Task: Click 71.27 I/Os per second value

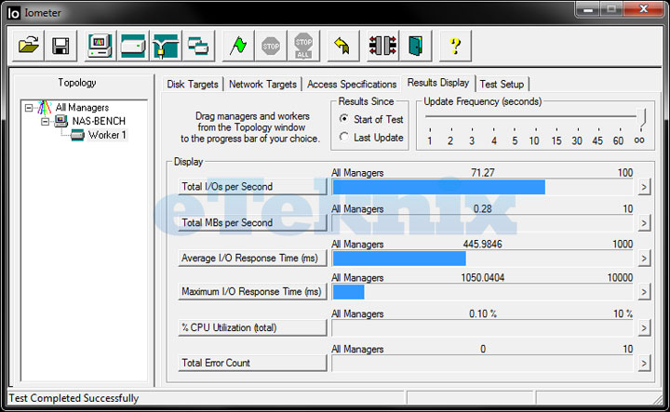Action: (482, 173)
